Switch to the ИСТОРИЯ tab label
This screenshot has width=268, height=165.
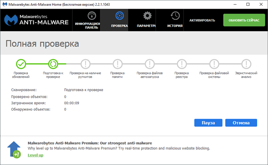(175, 26)
